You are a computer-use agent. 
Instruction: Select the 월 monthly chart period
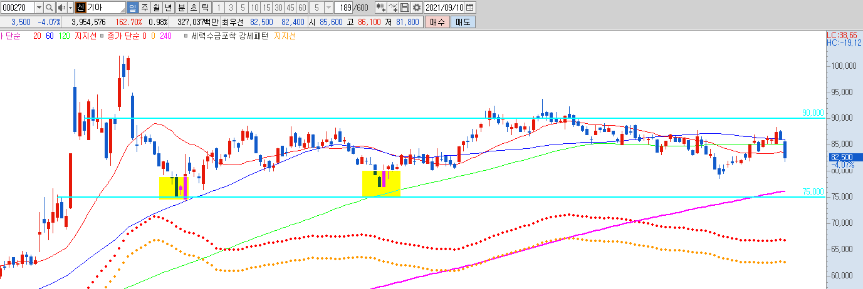pyautogui.click(x=156, y=8)
